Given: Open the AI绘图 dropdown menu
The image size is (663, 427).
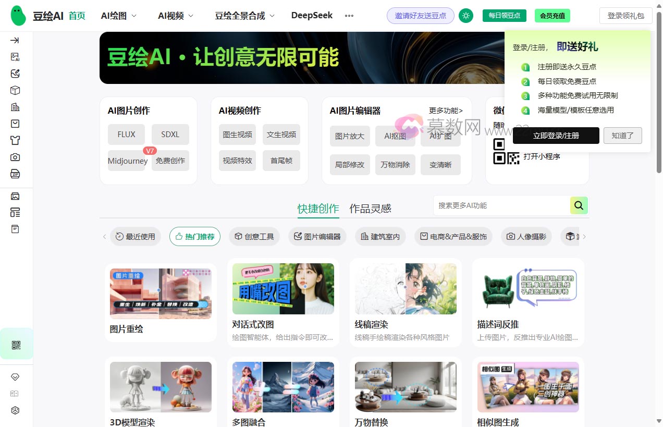Looking at the screenshot, I should click(x=118, y=16).
